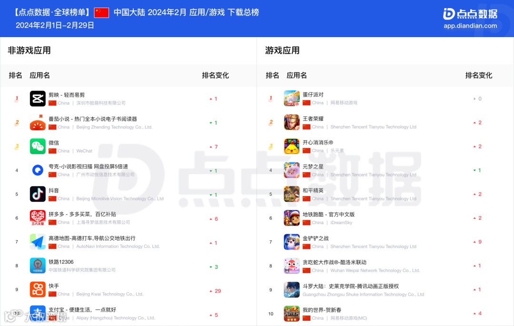Click the 游戏应用 section heading
The height and width of the screenshot is (326, 514).
click(282, 50)
